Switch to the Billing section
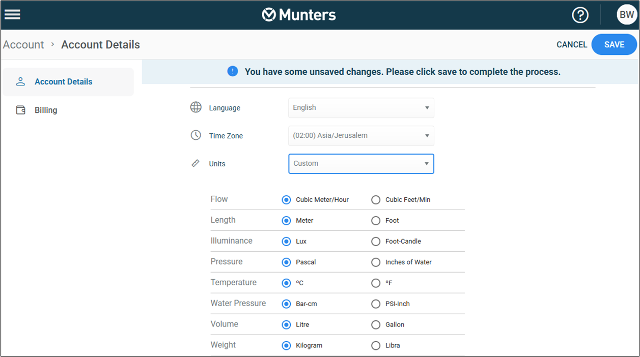Screen dimensions: 640x357 pyautogui.click(x=46, y=110)
